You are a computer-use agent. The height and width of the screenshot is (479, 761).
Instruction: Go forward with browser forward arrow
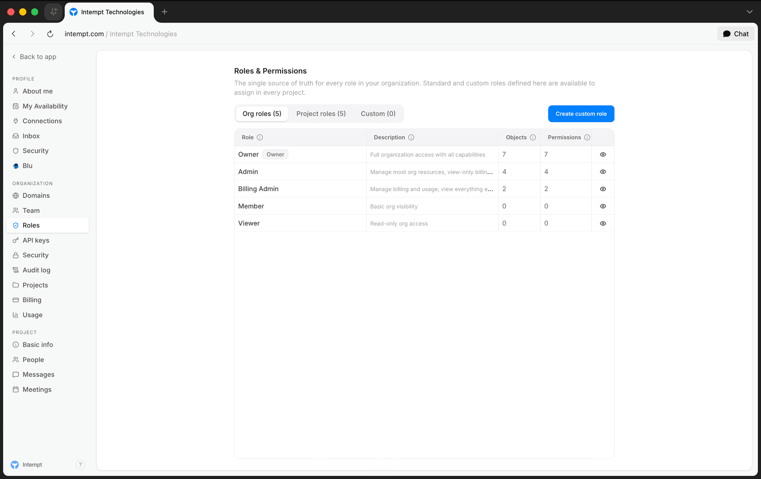33,34
